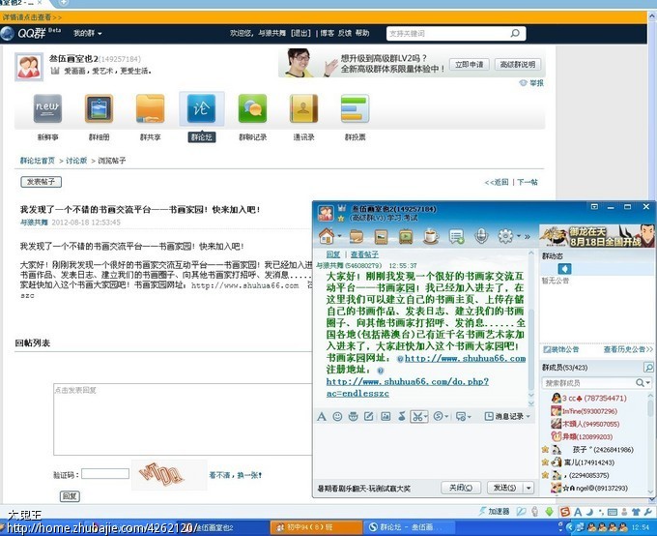
Task: Click group video TV icon in chat toolbar
Action: 406,237
